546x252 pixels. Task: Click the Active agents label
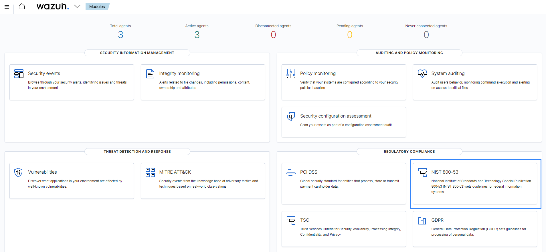(197, 26)
